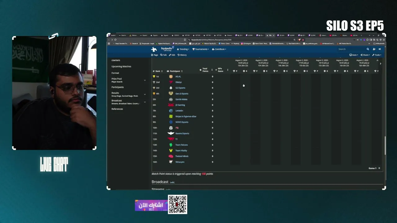This screenshot has width=397, height=223.
Task: Go to Game 1 with arrow button
Action: pyautogui.click(x=374, y=168)
